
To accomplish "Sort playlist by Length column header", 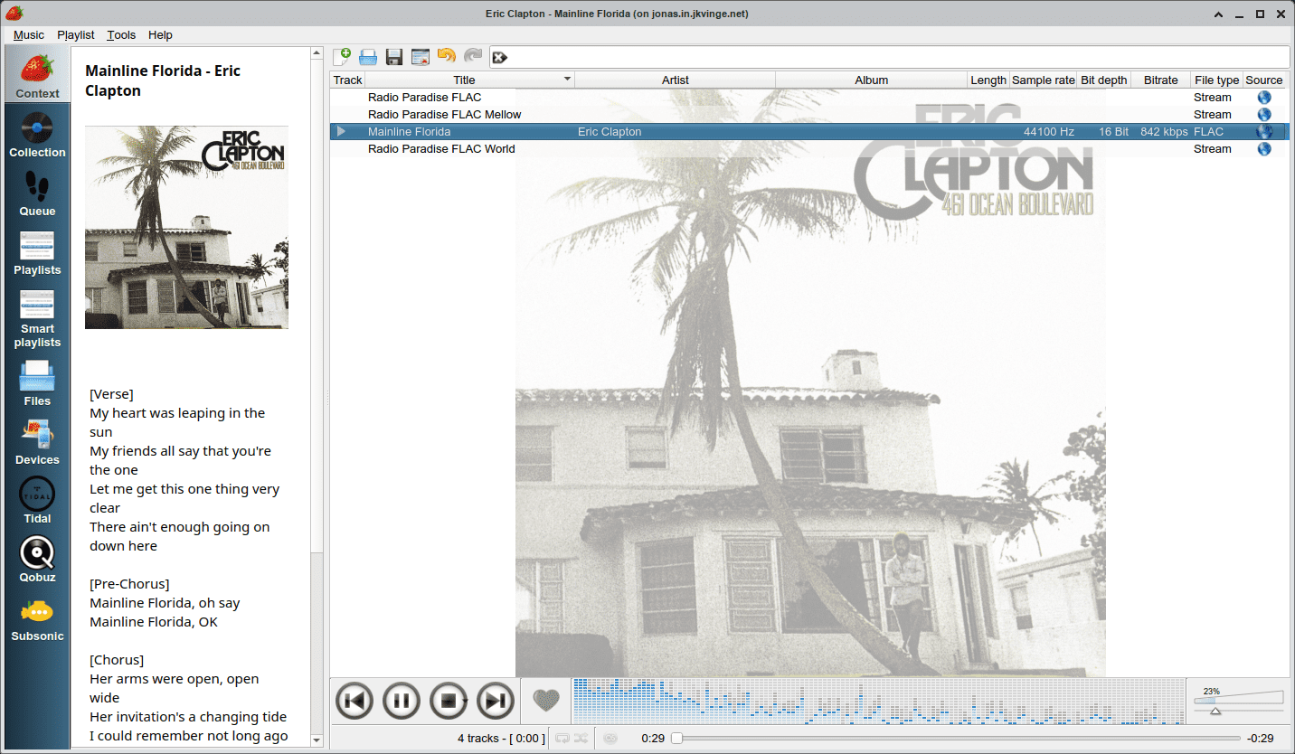I will coord(988,80).
